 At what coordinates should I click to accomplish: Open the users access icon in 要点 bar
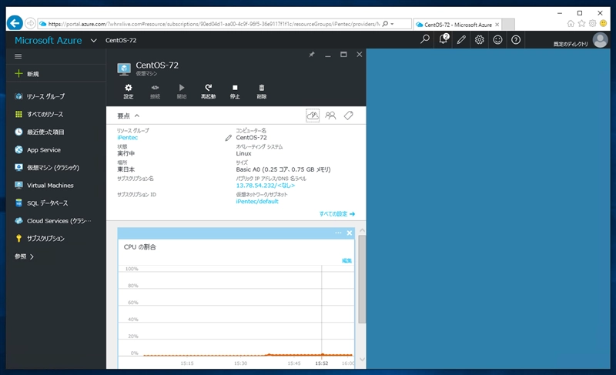[330, 116]
